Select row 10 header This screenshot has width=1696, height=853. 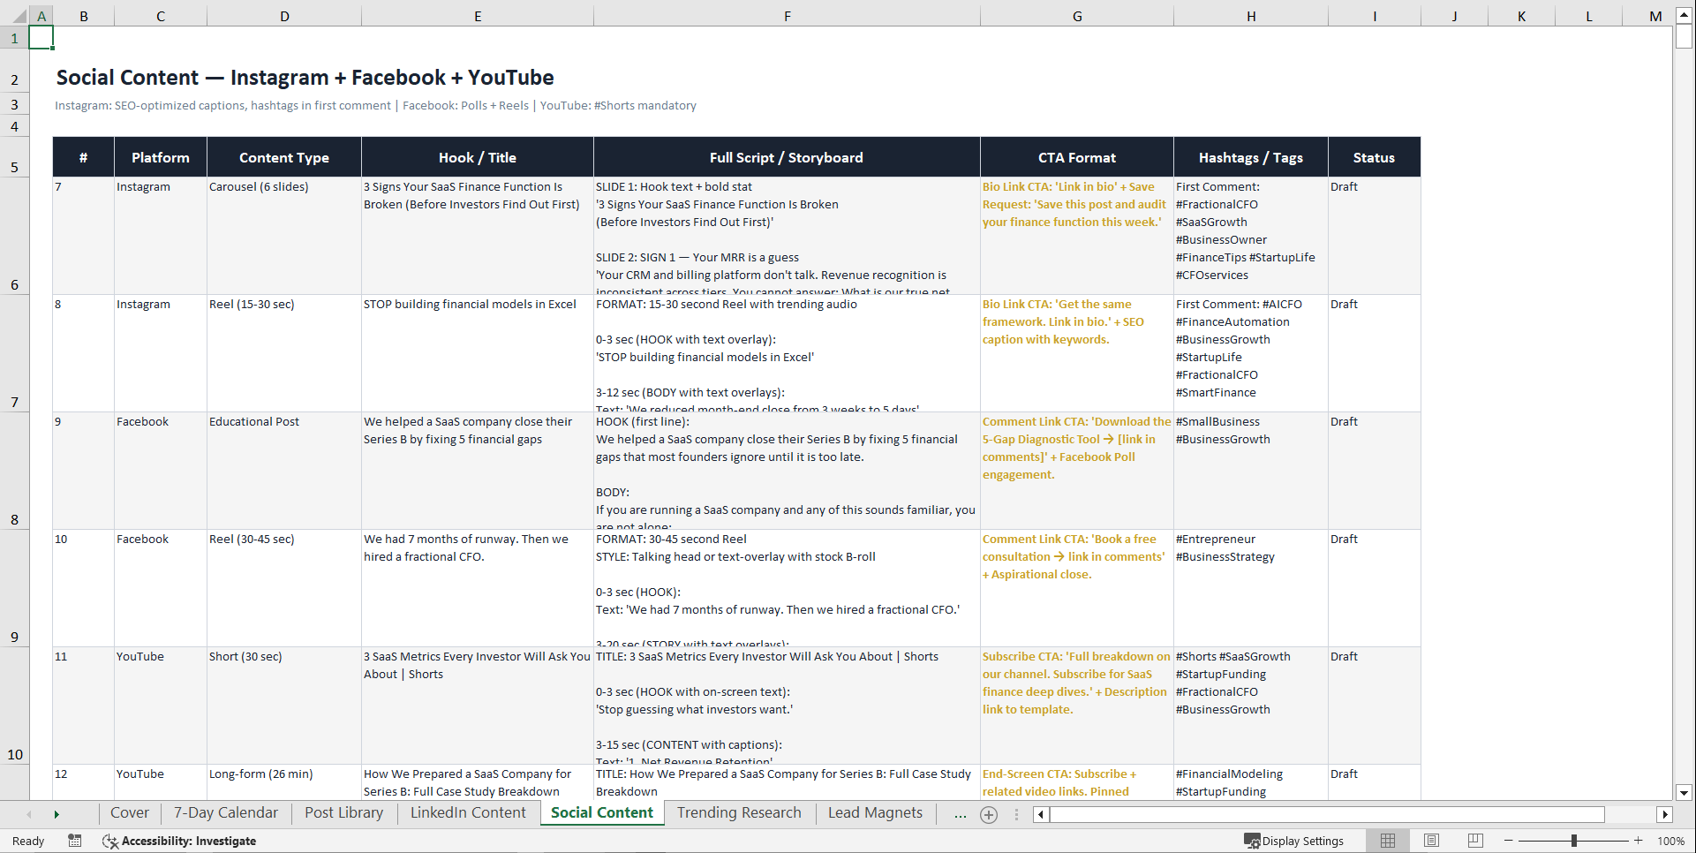(14, 706)
